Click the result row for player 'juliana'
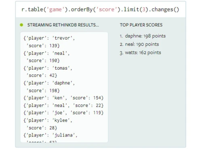 (x=50, y=135)
